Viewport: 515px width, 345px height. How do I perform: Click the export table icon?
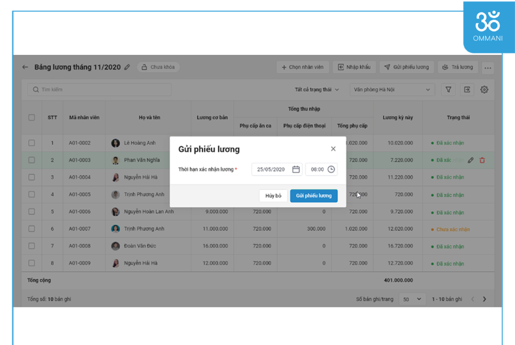tap(467, 90)
